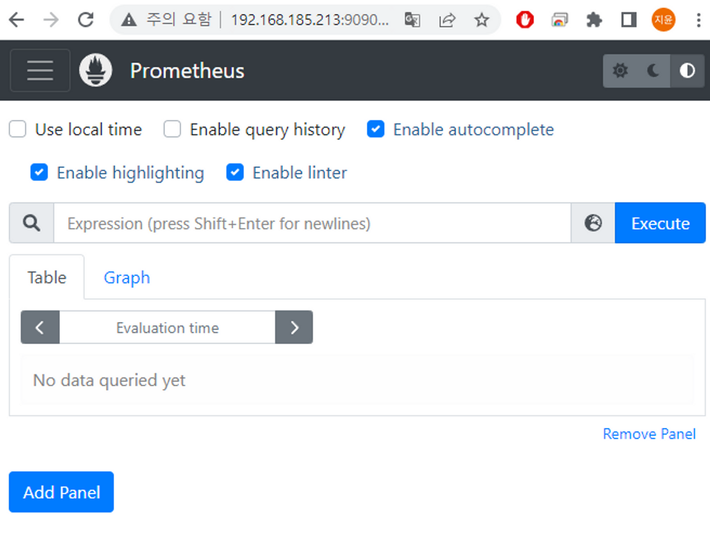Screen dimensions: 710x536
Task: Click the browser address bar URL
Action: 310,20
